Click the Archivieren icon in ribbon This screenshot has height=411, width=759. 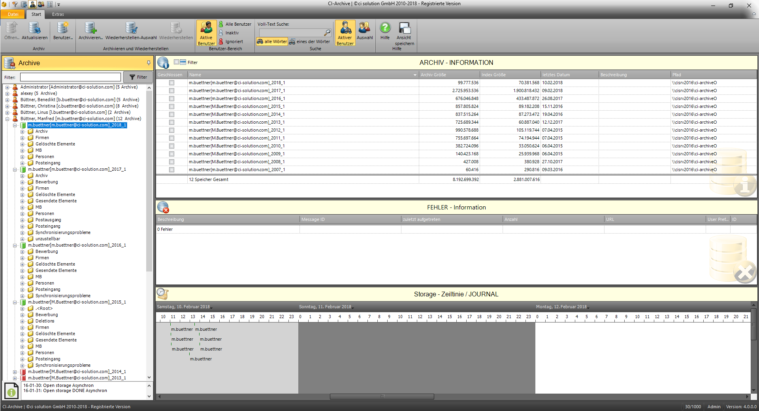tap(90, 28)
